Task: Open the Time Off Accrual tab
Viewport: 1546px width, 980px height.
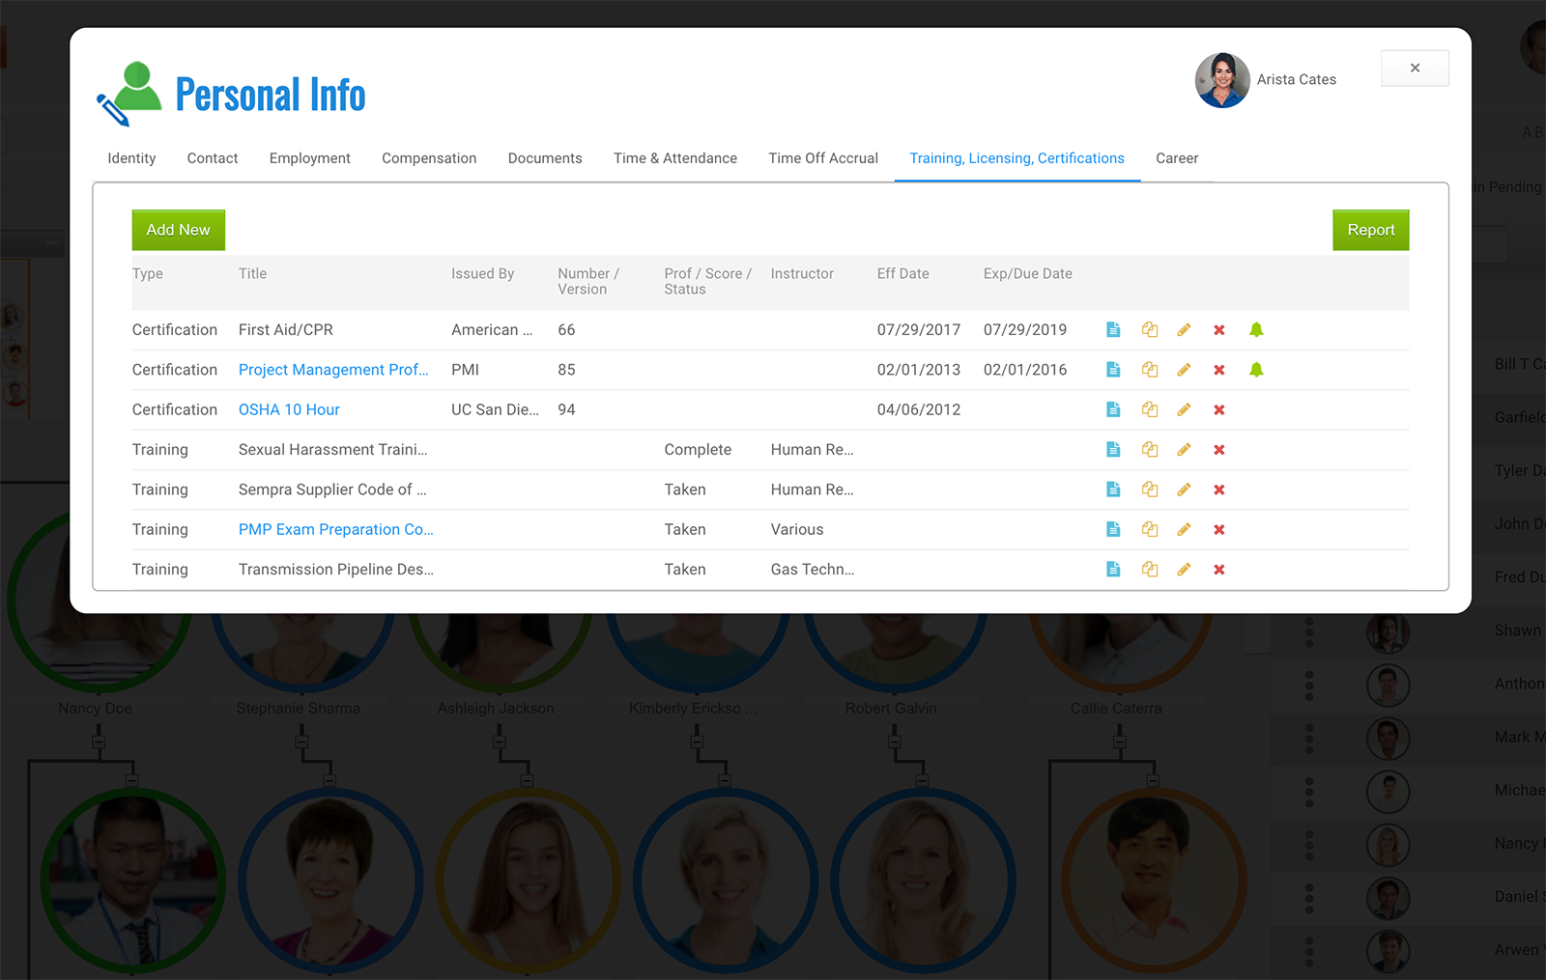Action: coord(823,158)
